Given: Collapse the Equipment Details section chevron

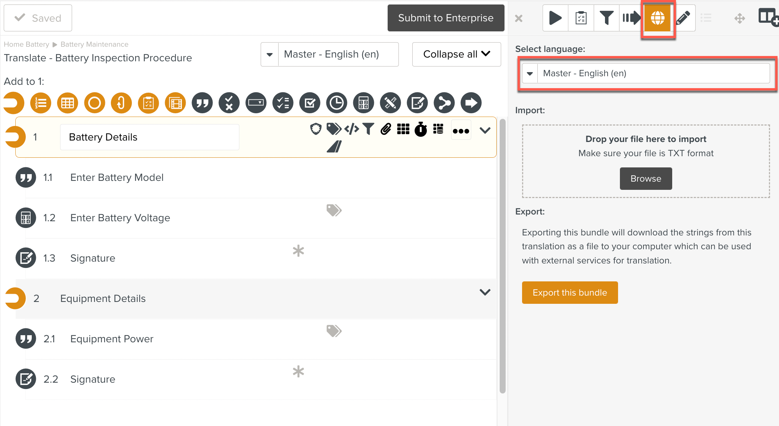Looking at the screenshot, I should [x=485, y=292].
